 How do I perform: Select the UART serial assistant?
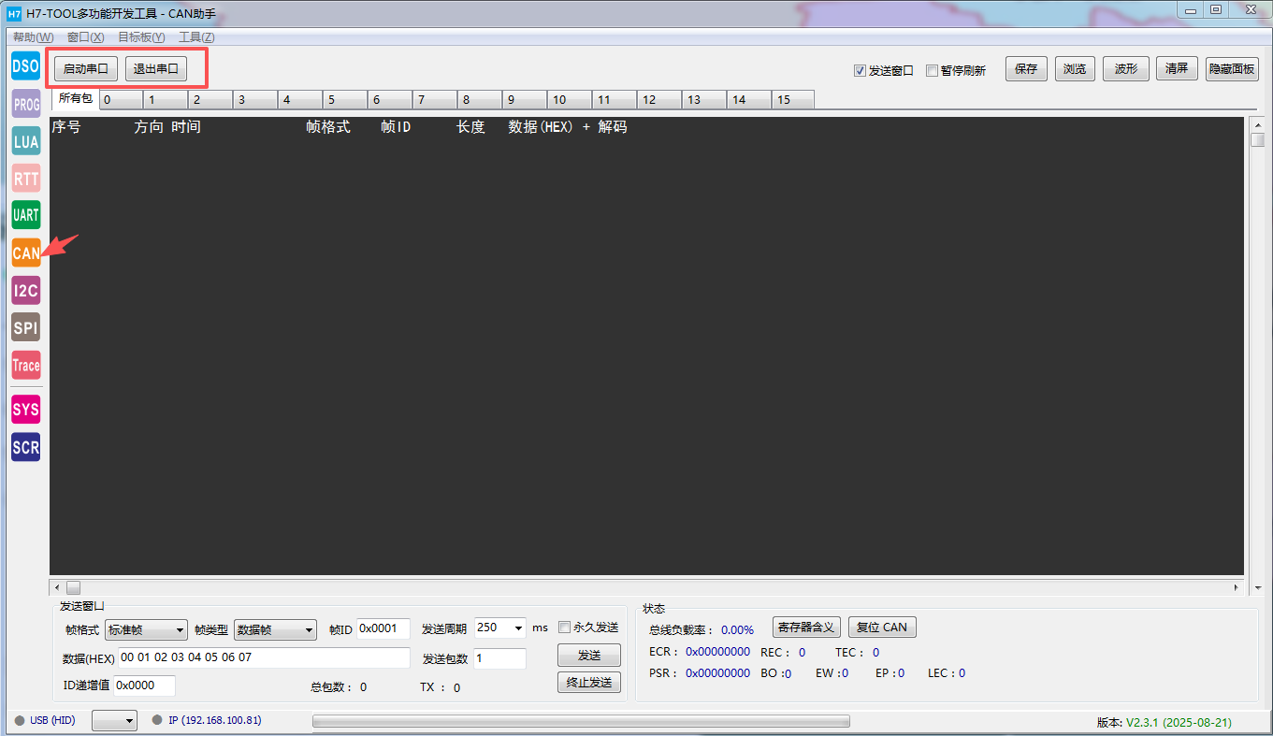click(24, 215)
